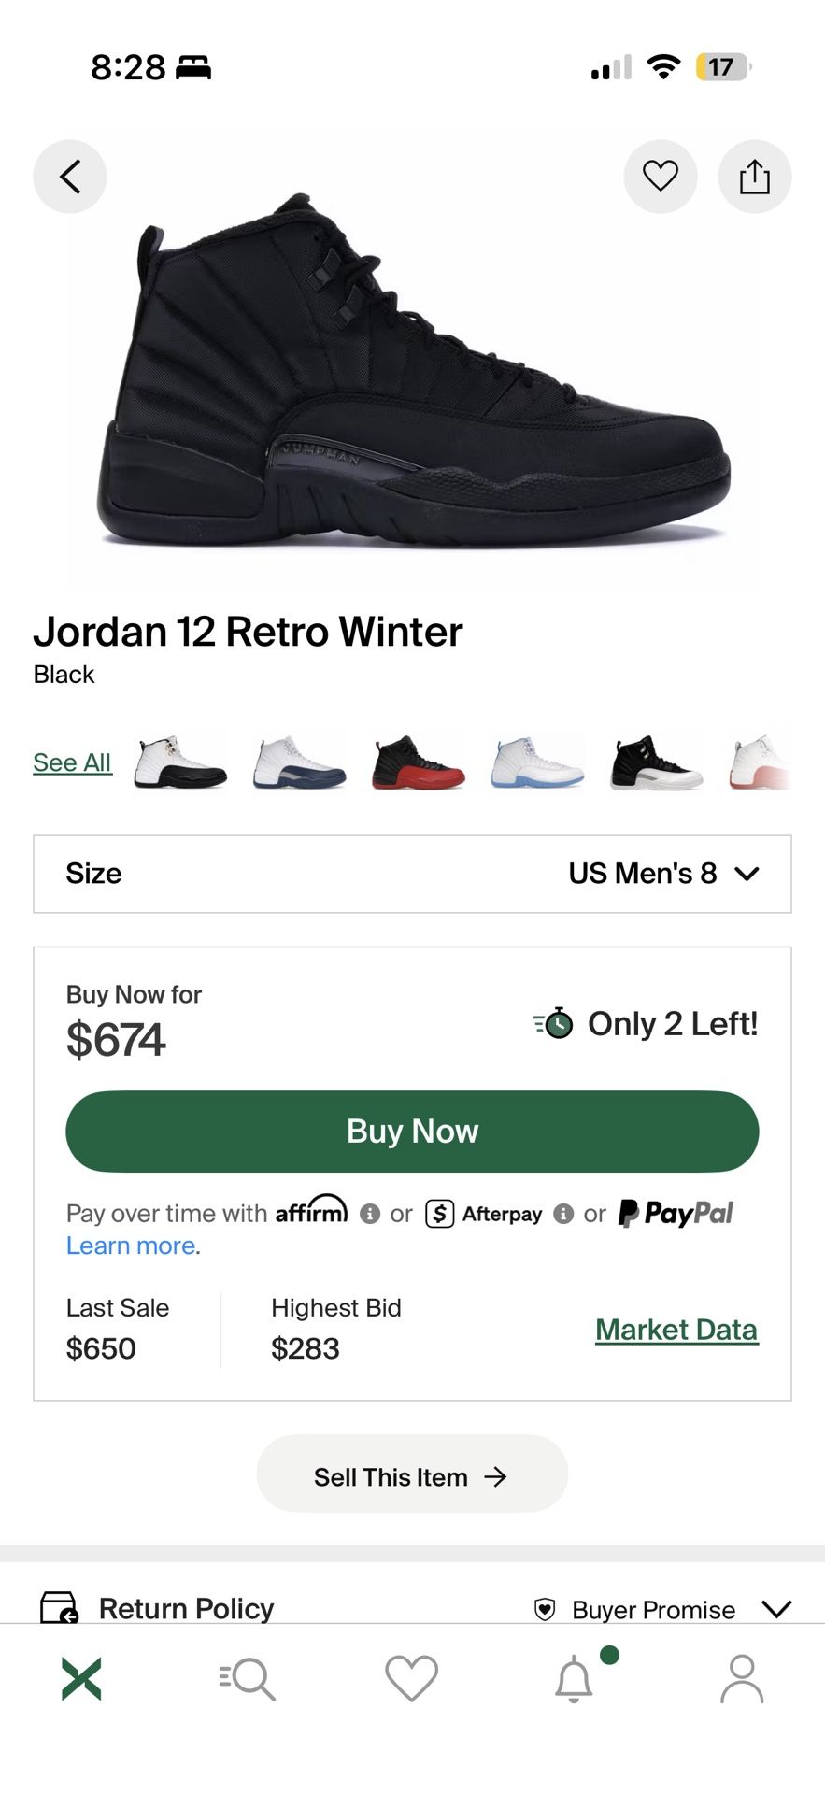The width and height of the screenshot is (825, 1794).
Task: Open the Market Data link
Action: [676, 1330]
